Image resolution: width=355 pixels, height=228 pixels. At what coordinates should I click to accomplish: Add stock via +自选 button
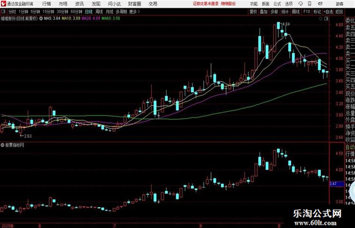coord(328,12)
